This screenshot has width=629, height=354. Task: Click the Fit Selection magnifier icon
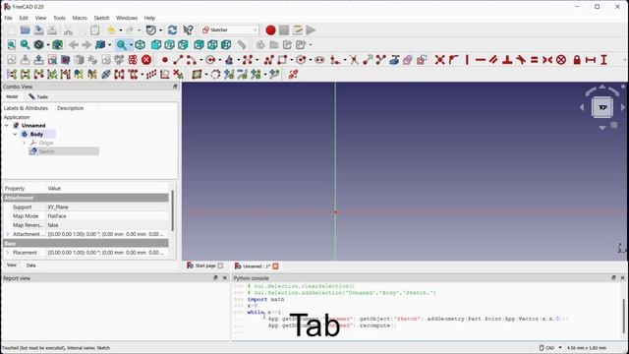click(25, 44)
